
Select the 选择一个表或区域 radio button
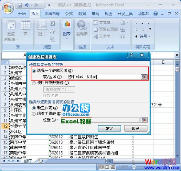[34, 71]
